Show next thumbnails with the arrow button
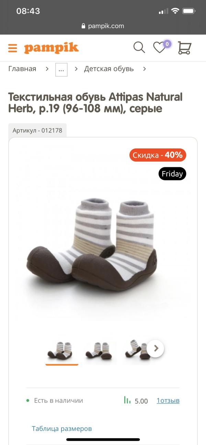 point(156,349)
